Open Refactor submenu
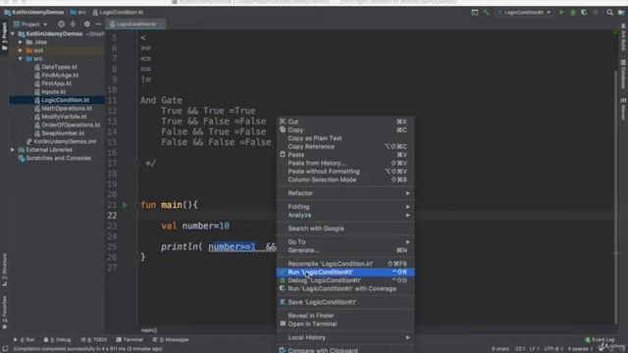 (x=345, y=193)
